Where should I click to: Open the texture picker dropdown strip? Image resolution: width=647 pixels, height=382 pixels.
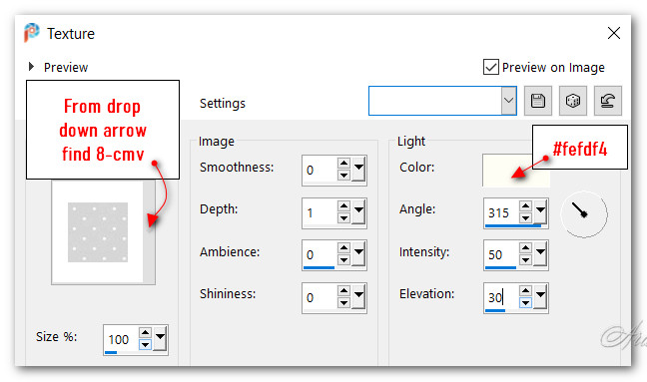[149, 232]
